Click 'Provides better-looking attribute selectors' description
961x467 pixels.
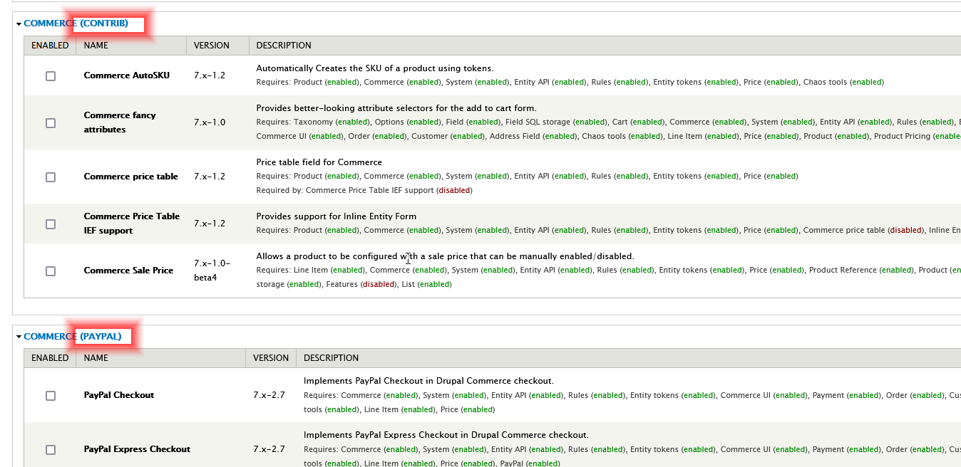396,108
